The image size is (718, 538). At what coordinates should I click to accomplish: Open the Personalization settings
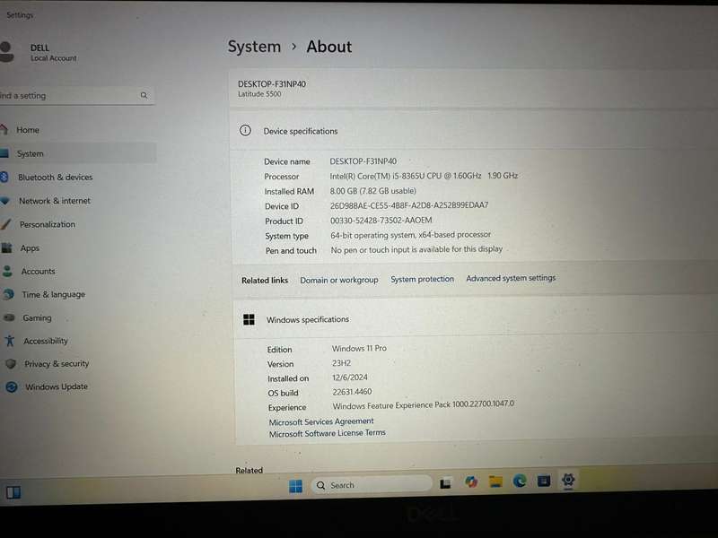point(48,225)
